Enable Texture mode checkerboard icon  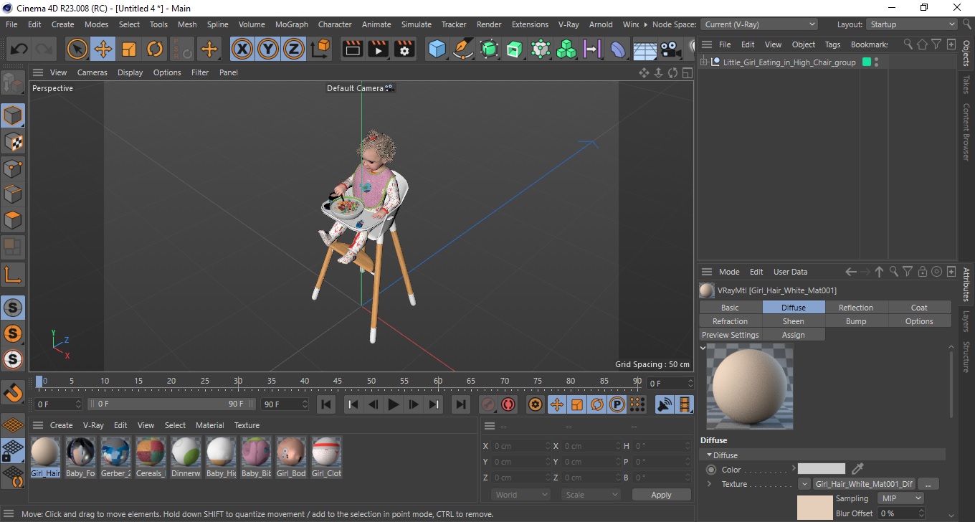pyautogui.click(x=13, y=142)
